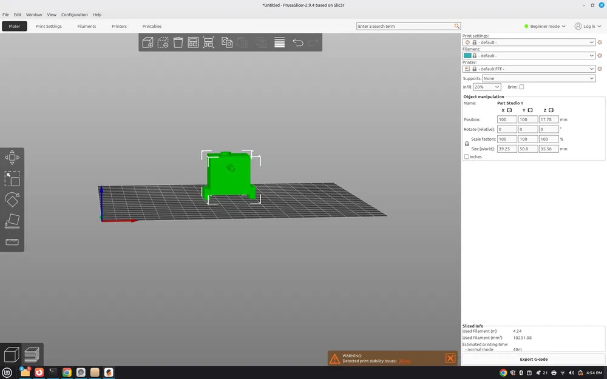Select the Place on face tool
Image resolution: width=607 pixels, height=379 pixels.
(12, 221)
